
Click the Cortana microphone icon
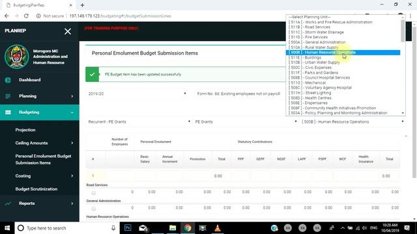[113, 228]
